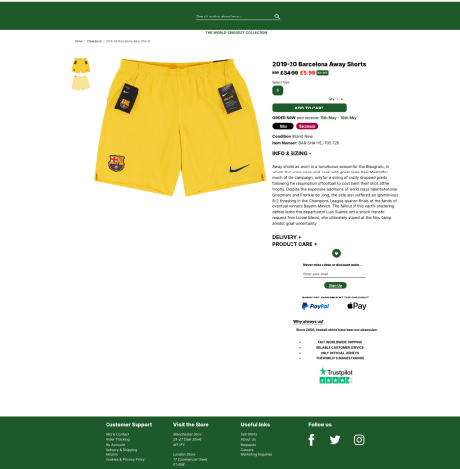Focus the search entire store field
The width and height of the screenshot is (460, 469).
[x=234, y=16]
